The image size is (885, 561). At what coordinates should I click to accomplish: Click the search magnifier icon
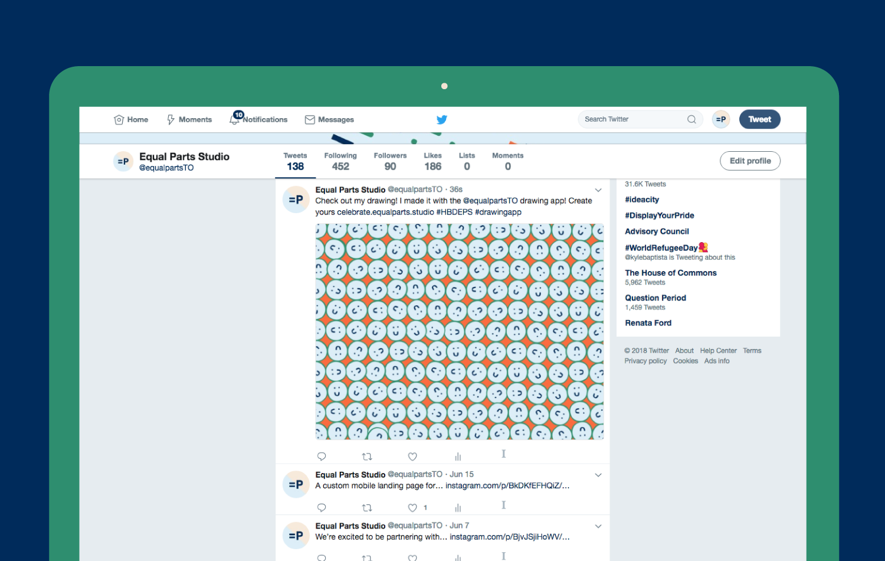pos(691,119)
